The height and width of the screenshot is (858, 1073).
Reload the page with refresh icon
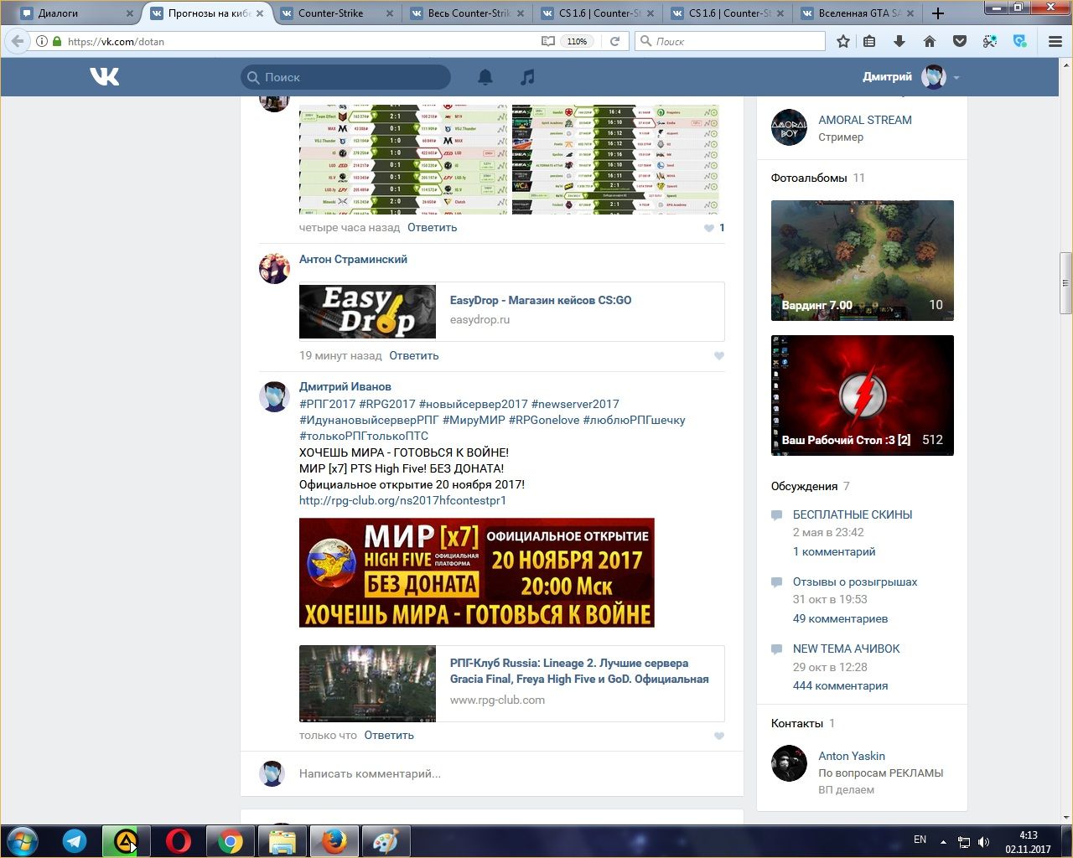(x=614, y=41)
